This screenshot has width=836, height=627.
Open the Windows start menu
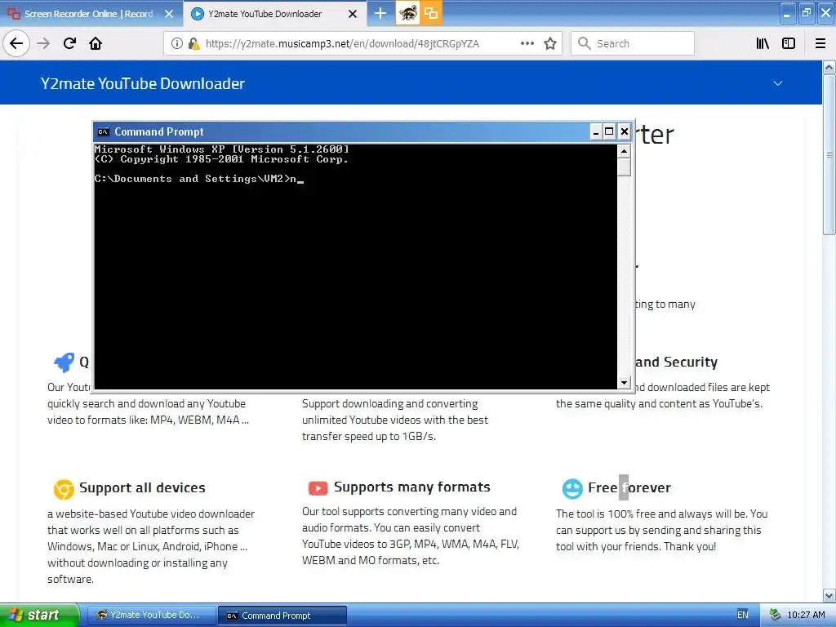pos(40,616)
